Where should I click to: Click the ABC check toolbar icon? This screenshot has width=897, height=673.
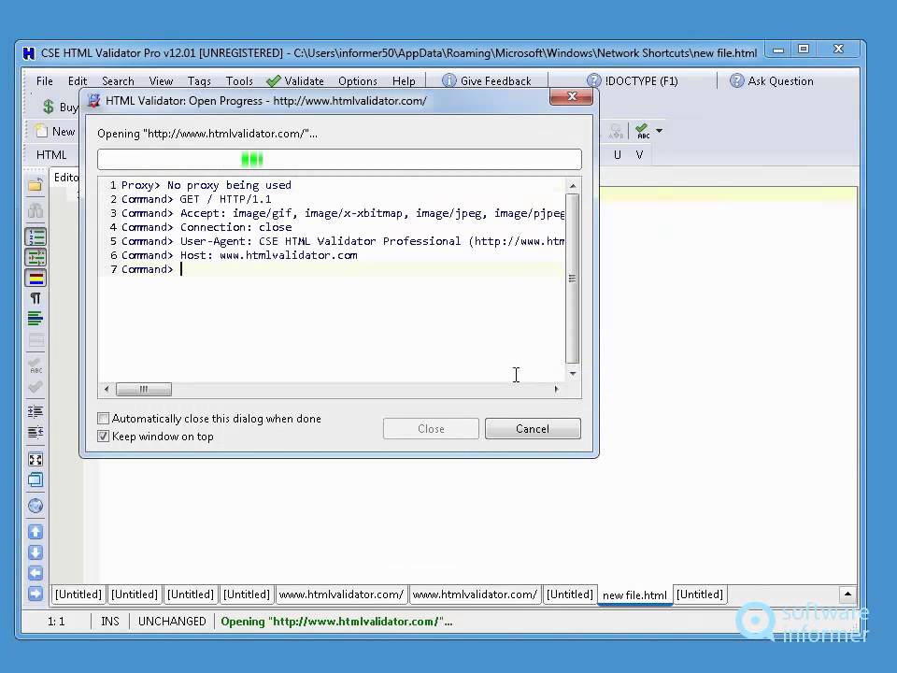(643, 131)
